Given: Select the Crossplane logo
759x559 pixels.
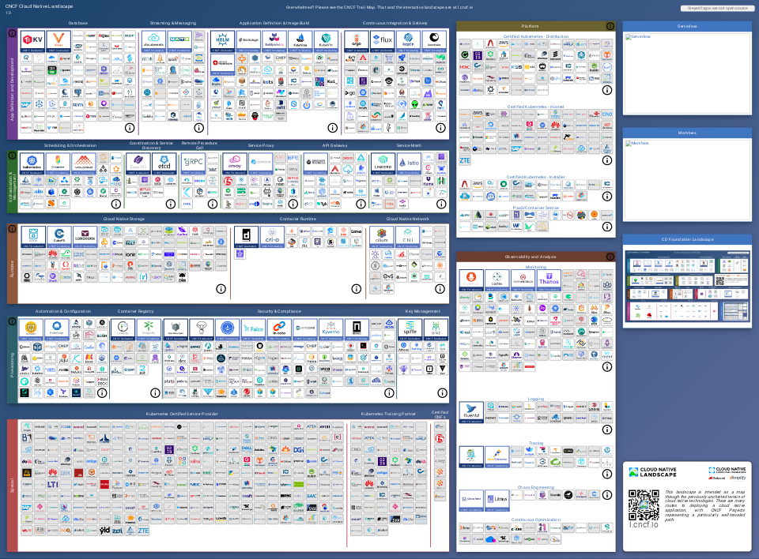Looking at the screenshot, I should pyautogui.click(x=58, y=164).
